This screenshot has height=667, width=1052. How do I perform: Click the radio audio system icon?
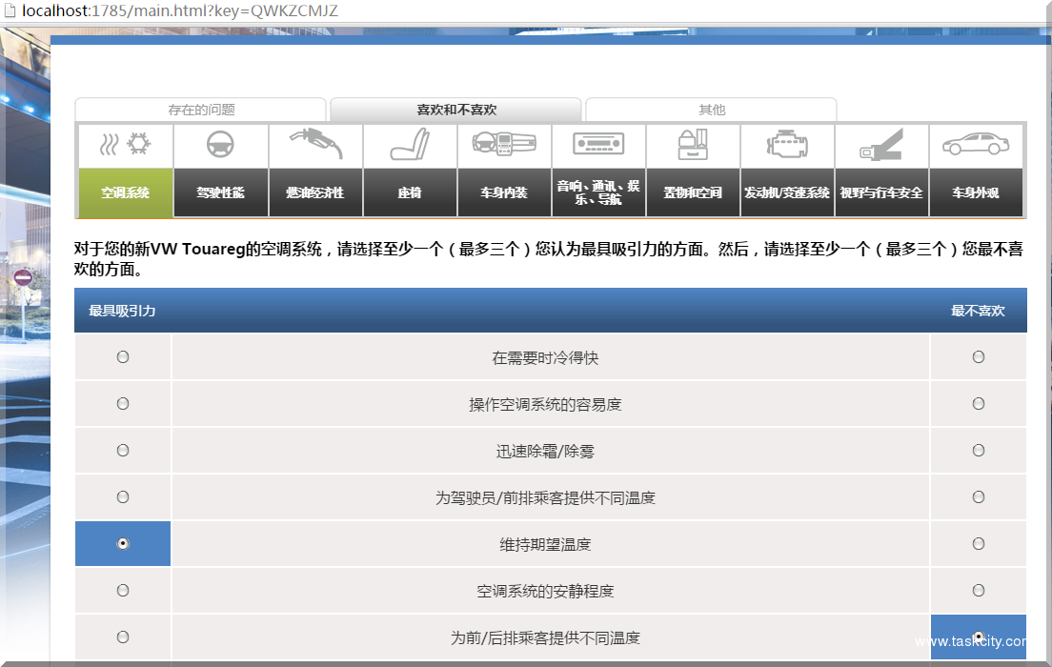tap(598, 146)
